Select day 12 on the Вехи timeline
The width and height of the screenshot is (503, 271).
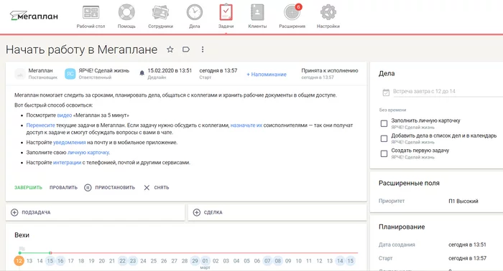(x=19, y=261)
